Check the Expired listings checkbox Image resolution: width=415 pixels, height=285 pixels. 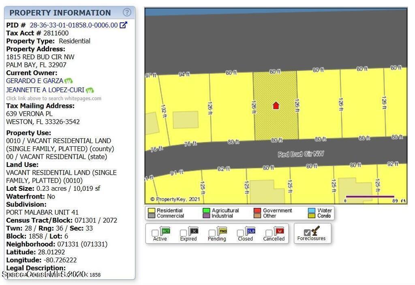[x=183, y=233]
